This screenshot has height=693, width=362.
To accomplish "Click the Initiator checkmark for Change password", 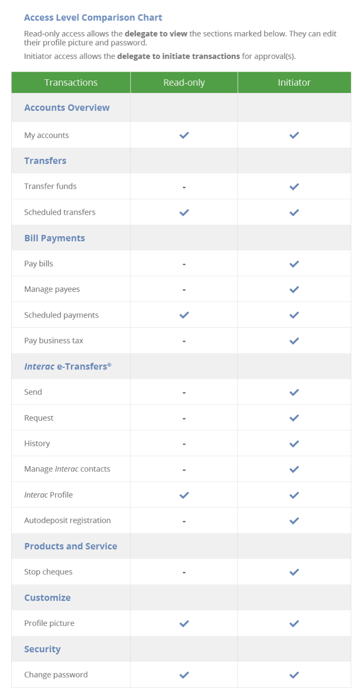I will point(294,675).
